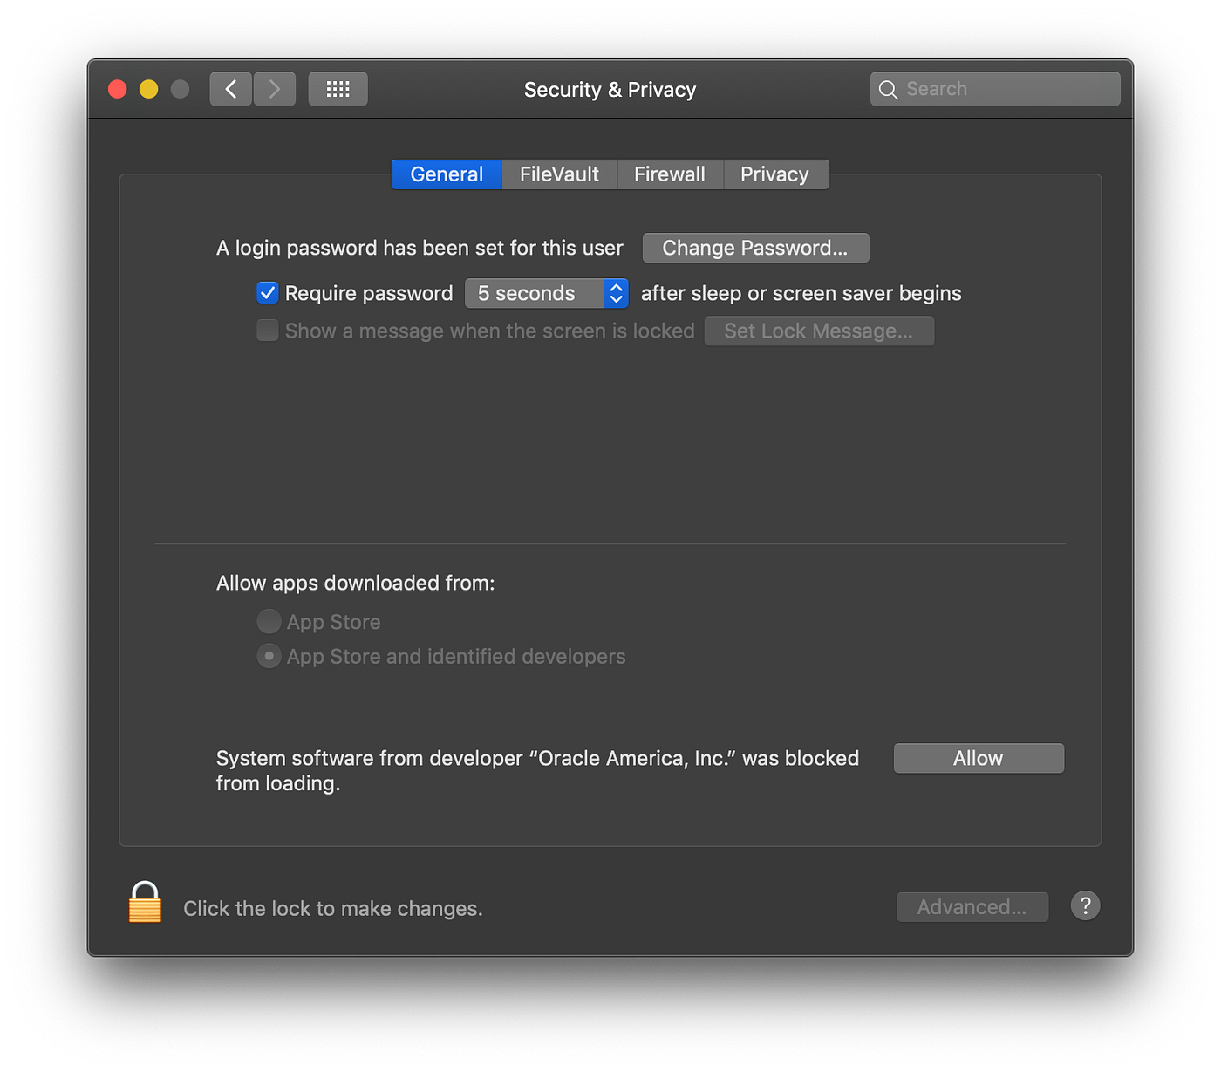
Task: Uncheck Require password after sleep
Action: click(267, 293)
